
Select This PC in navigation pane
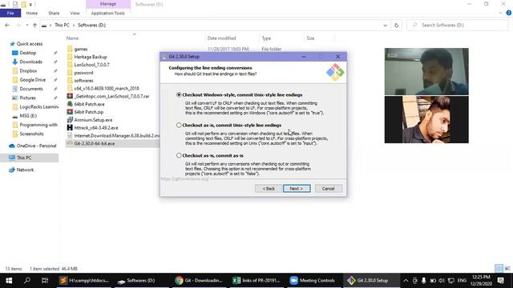[x=24, y=158]
